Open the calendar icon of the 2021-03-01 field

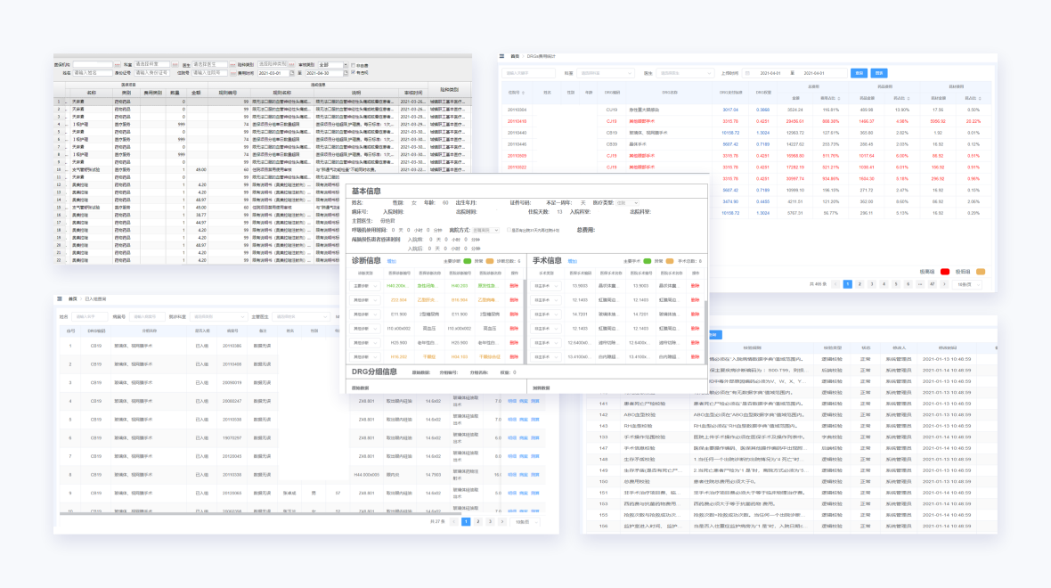290,73
